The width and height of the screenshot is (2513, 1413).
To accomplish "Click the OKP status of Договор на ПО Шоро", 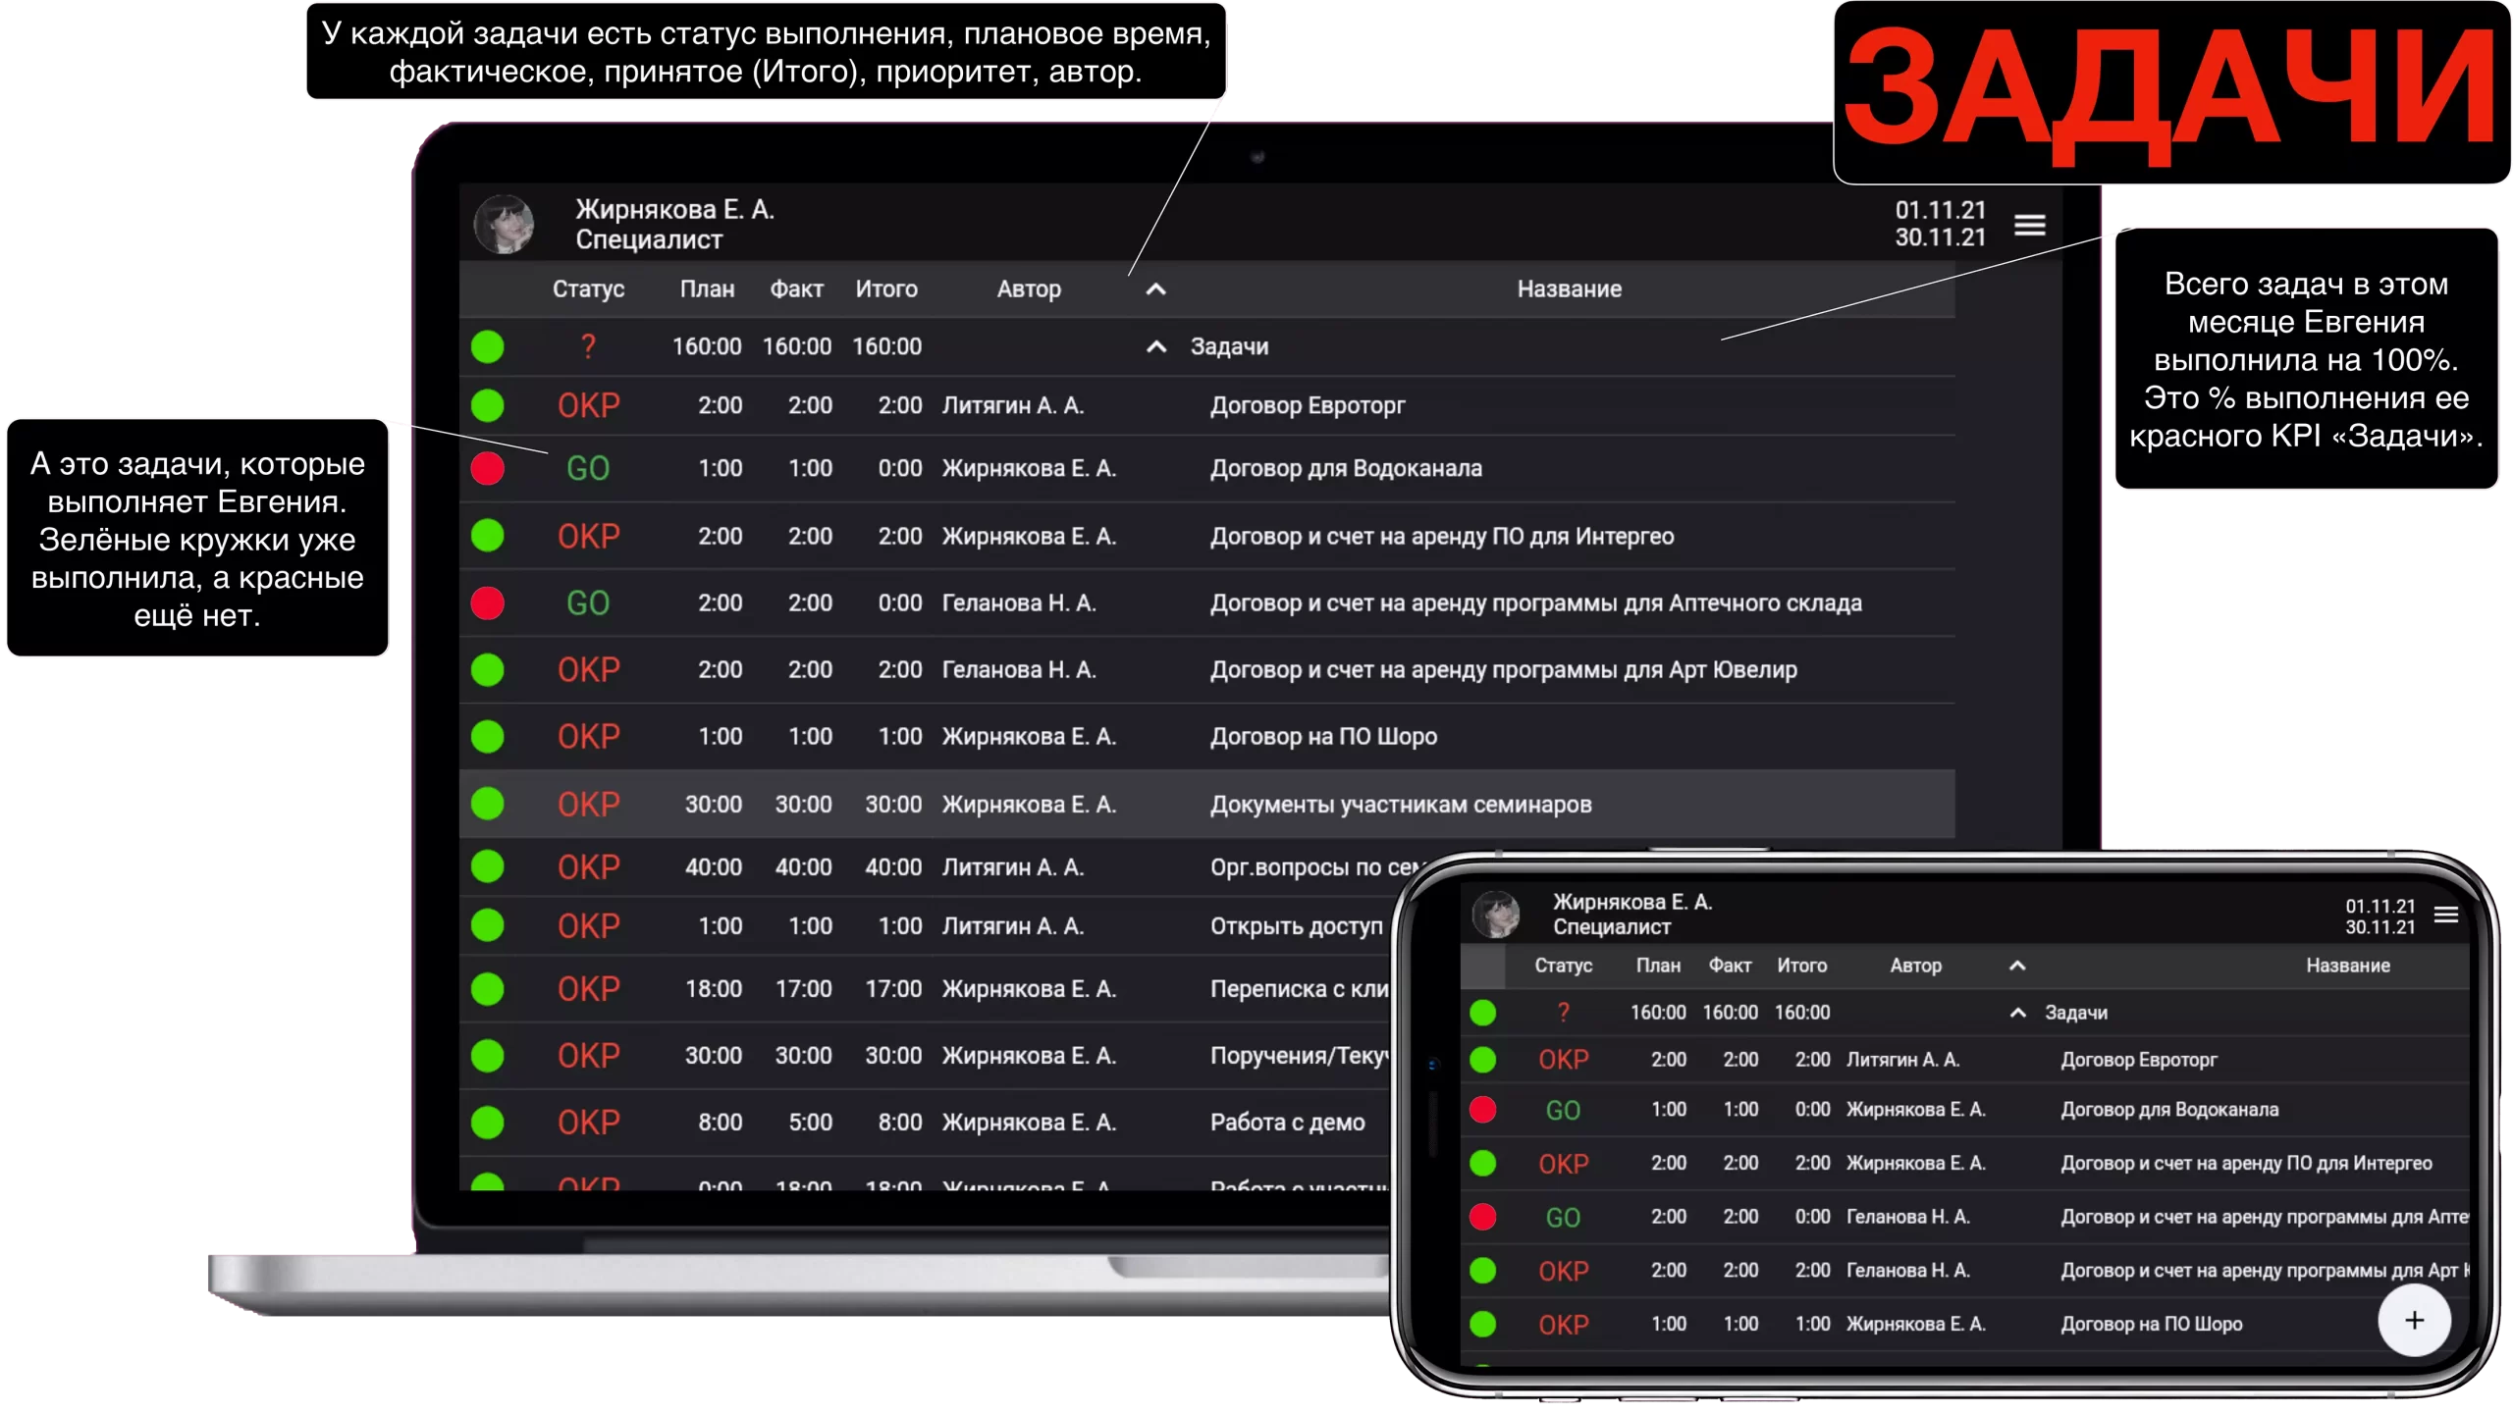I will click(588, 737).
